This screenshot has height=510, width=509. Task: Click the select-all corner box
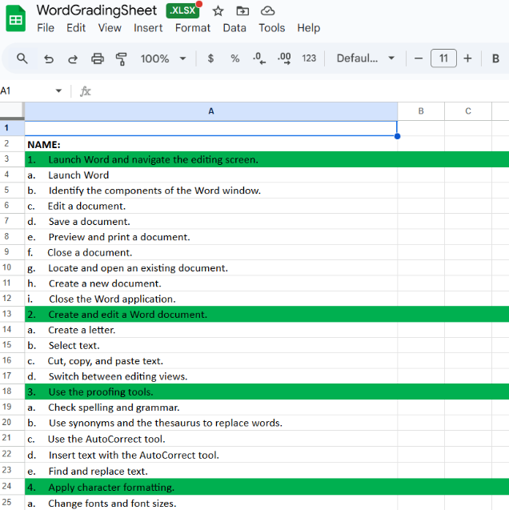pos(12,110)
